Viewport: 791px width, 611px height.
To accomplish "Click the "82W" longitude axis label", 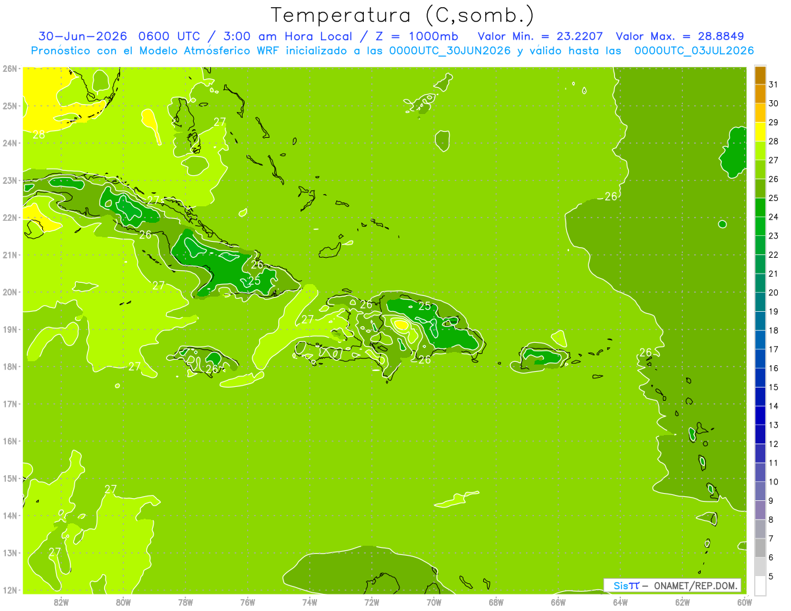I will [x=61, y=602].
